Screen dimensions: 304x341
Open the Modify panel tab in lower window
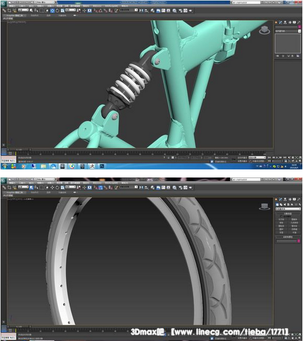click(x=280, y=199)
